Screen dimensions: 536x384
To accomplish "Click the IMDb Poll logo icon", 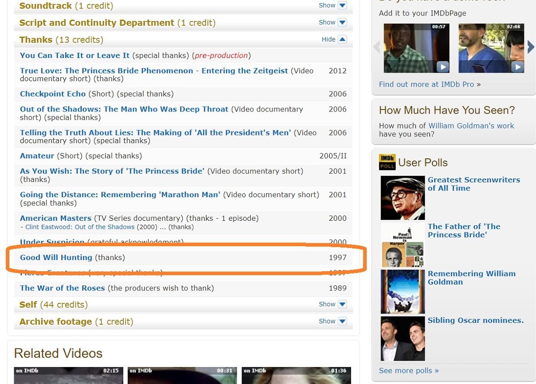I will [387, 162].
